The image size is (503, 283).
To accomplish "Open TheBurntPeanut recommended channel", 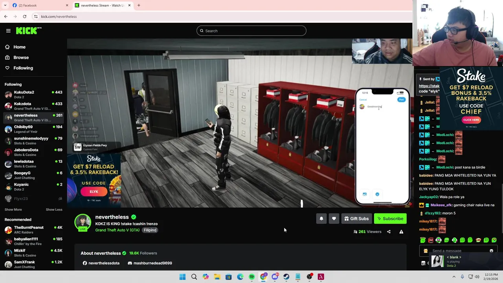I will 33,230.
